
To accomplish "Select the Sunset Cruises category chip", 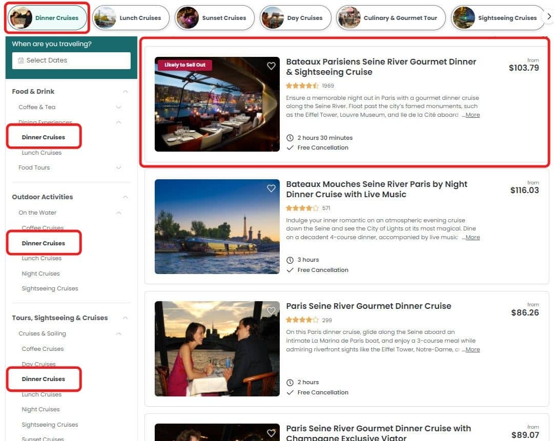I will click(x=214, y=17).
